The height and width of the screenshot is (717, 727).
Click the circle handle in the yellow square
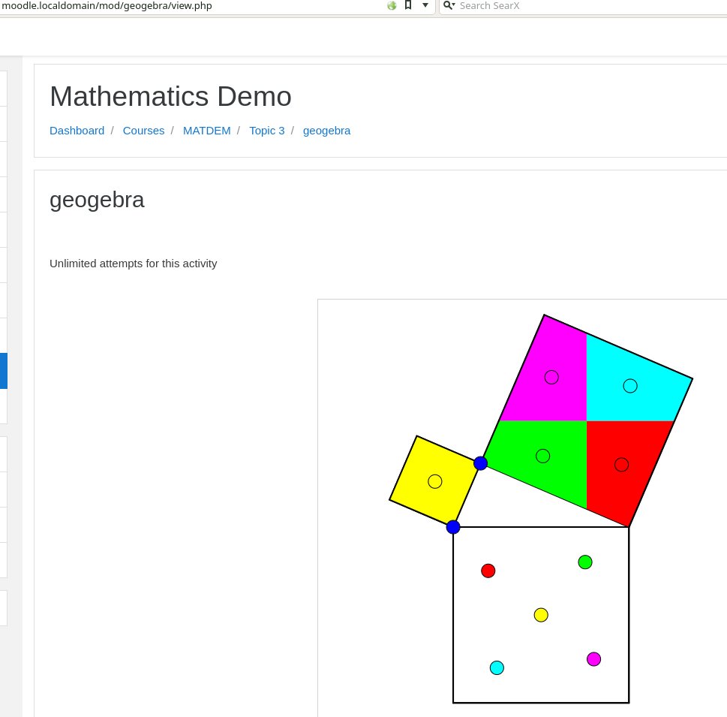[x=435, y=481]
